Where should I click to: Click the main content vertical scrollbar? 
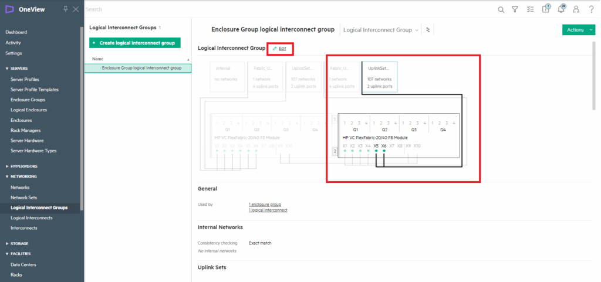[x=594, y=74]
